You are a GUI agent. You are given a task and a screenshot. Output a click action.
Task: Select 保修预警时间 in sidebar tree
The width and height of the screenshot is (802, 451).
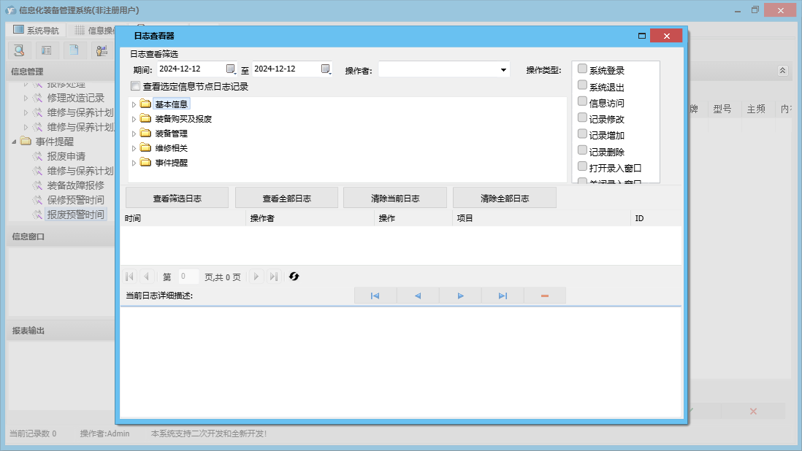coord(75,200)
